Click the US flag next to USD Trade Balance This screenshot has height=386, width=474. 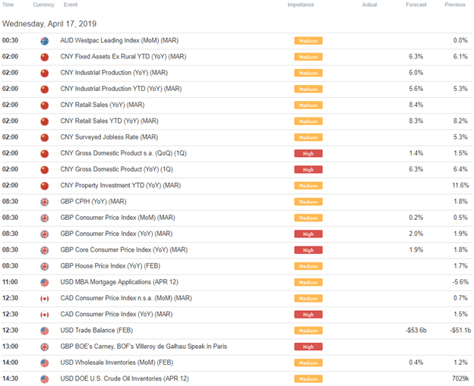(x=44, y=331)
